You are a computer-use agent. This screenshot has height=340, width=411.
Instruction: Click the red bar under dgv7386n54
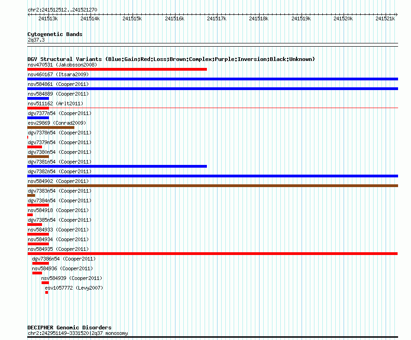(x=41, y=263)
